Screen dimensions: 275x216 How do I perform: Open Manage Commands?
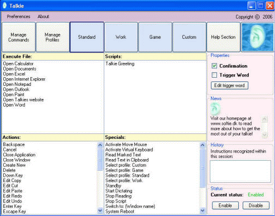[19, 37]
